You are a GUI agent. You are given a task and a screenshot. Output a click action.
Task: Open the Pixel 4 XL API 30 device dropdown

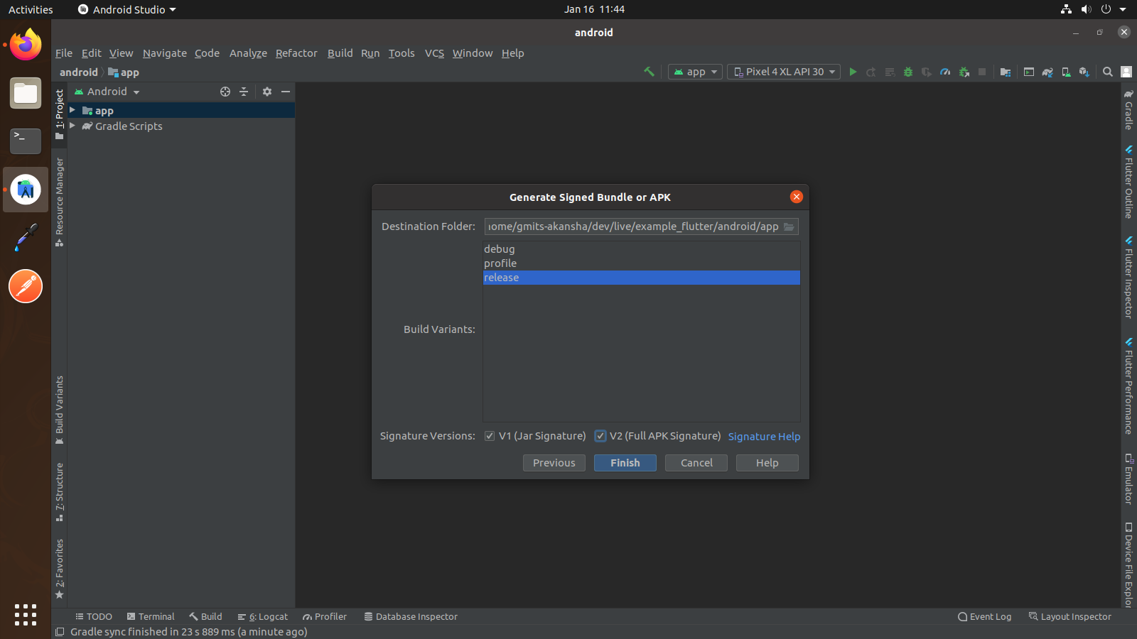pos(784,72)
